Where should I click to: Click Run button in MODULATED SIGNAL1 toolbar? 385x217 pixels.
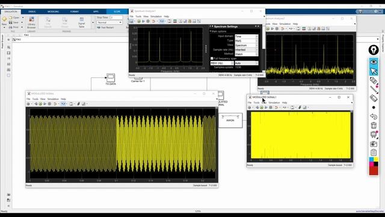pos(262,107)
